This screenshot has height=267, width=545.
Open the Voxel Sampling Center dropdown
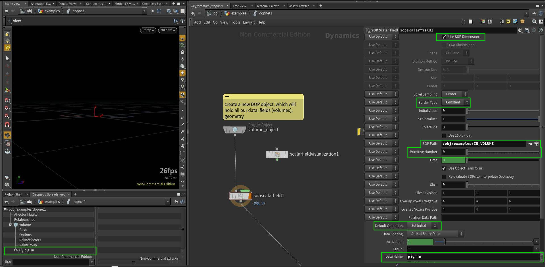[x=454, y=94]
